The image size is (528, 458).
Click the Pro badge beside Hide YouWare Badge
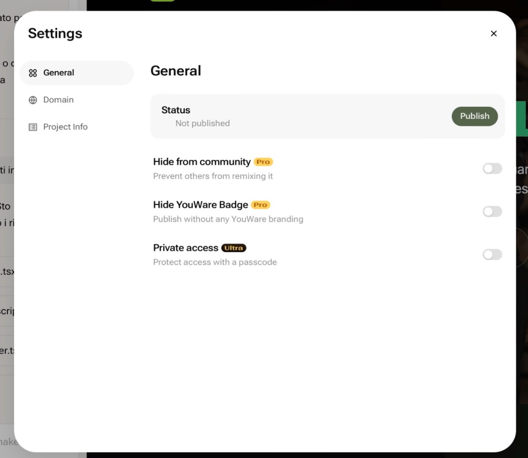(x=260, y=205)
